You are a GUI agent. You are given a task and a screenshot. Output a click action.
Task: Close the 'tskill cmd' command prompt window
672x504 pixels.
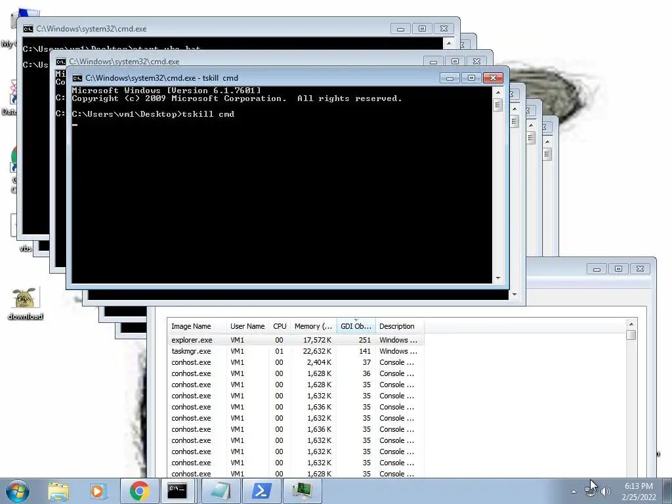(493, 77)
